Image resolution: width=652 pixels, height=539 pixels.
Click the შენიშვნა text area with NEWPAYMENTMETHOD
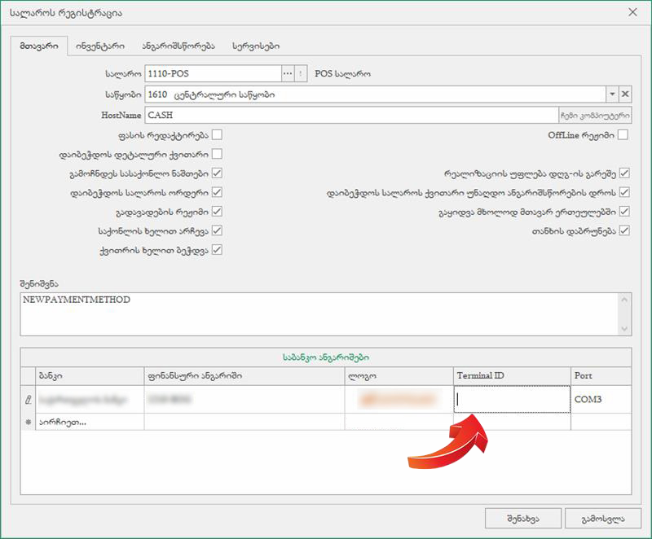319,314
